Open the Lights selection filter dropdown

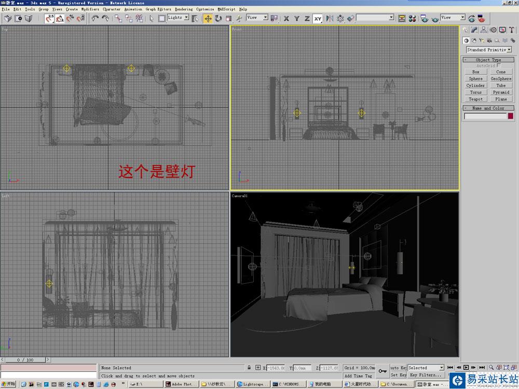(178, 18)
